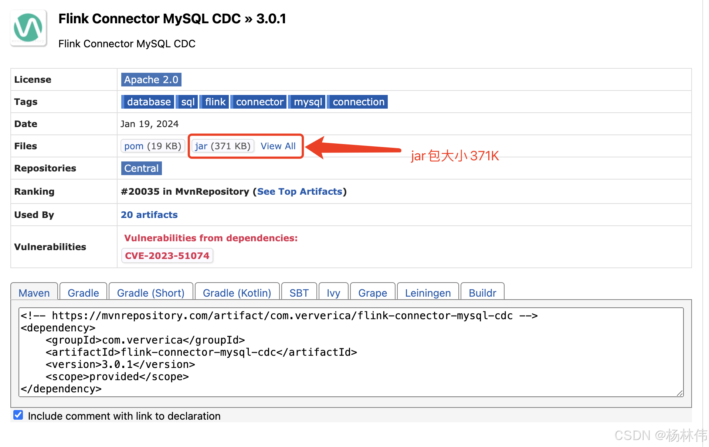Screen dimensions: 709x447
Task: Open "See Top Artifacts" ranking link
Action: click(299, 191)
